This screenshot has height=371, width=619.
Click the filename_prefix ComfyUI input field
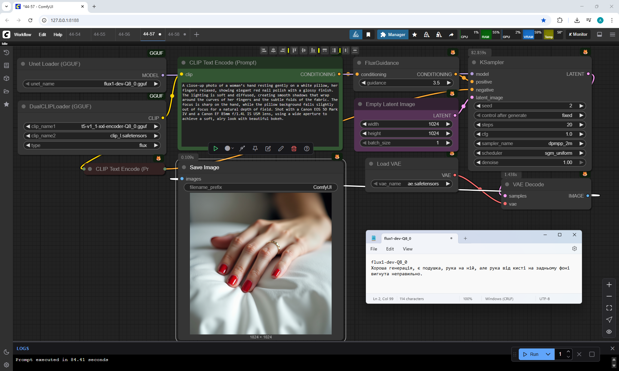coord(260,187)
